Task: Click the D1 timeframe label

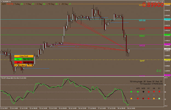Action: pos(159,88)
